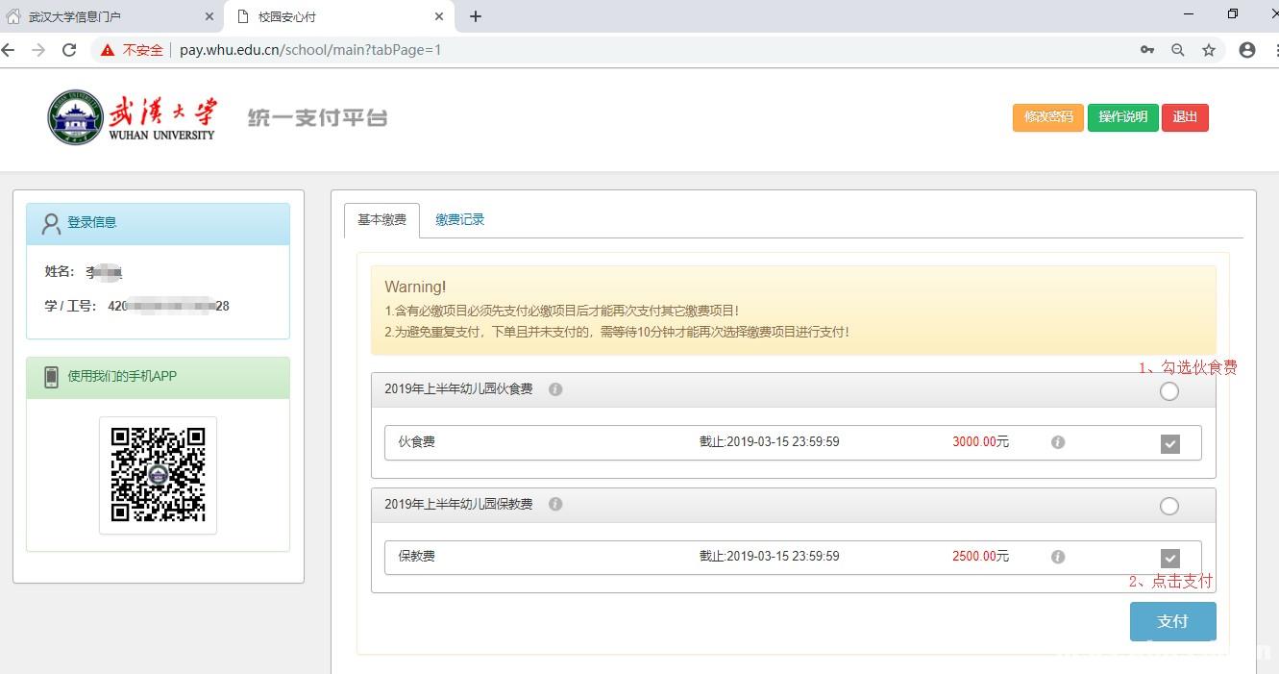Open the browser zoom magnifier icon
The image size is (1279, 674).
pos(1177,50)
